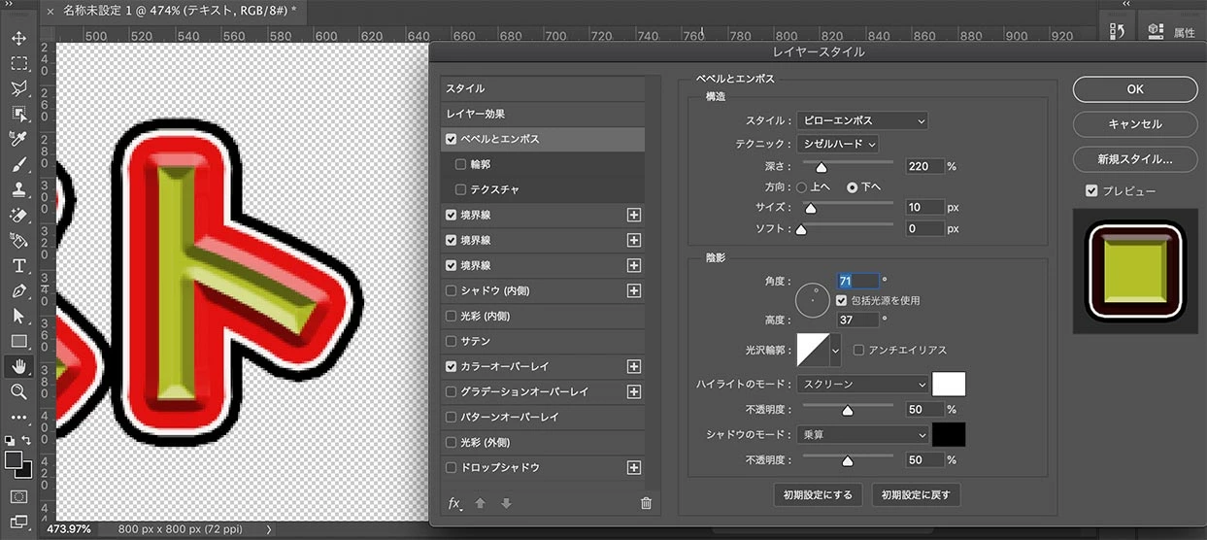Select the レイヤー効果 row in the list
This screenshot has height=540, width=1207.
[x=542, y=114]
